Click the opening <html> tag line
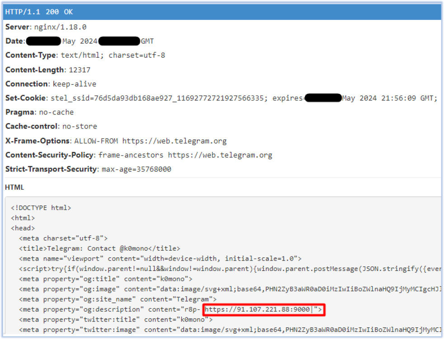444x339 pixels. coord(23,218)
